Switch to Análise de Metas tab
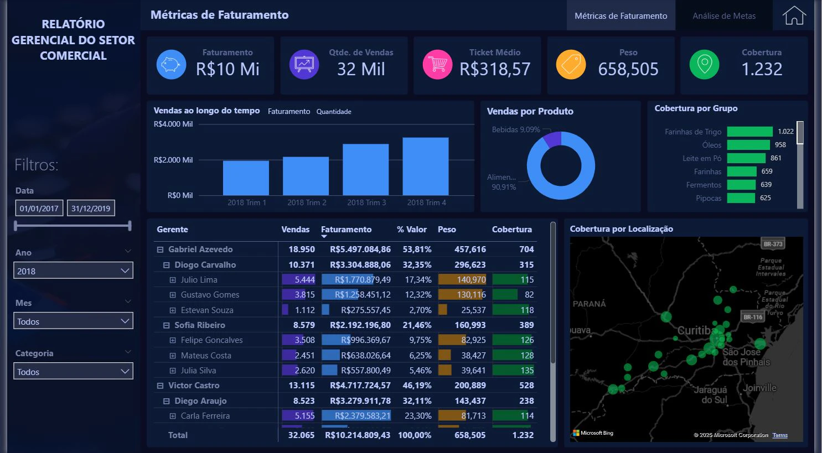The width and height of the screenshot is (822, 453). (x=724, y=16)
